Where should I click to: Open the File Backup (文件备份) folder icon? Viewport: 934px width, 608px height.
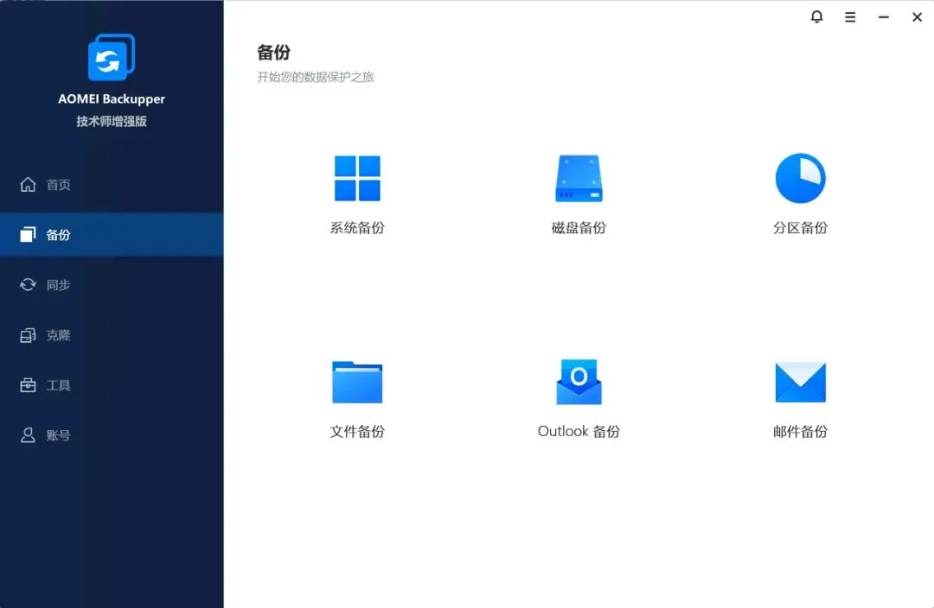click(x=357, y=382)
